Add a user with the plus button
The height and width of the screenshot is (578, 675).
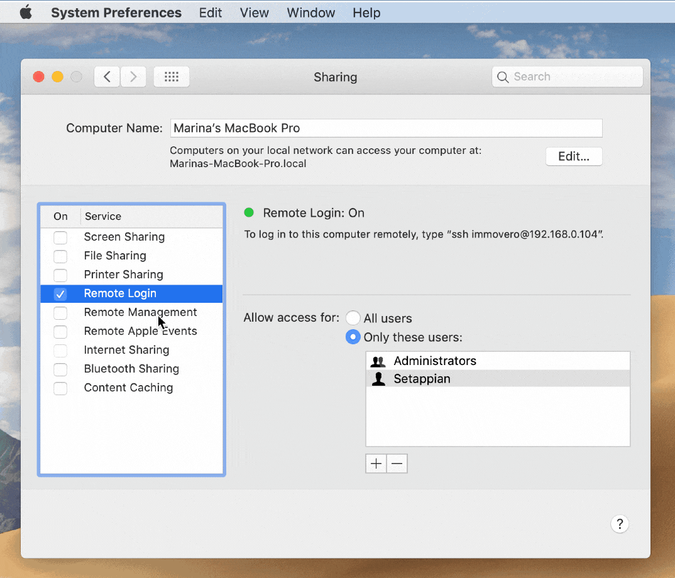pos(376,464)
